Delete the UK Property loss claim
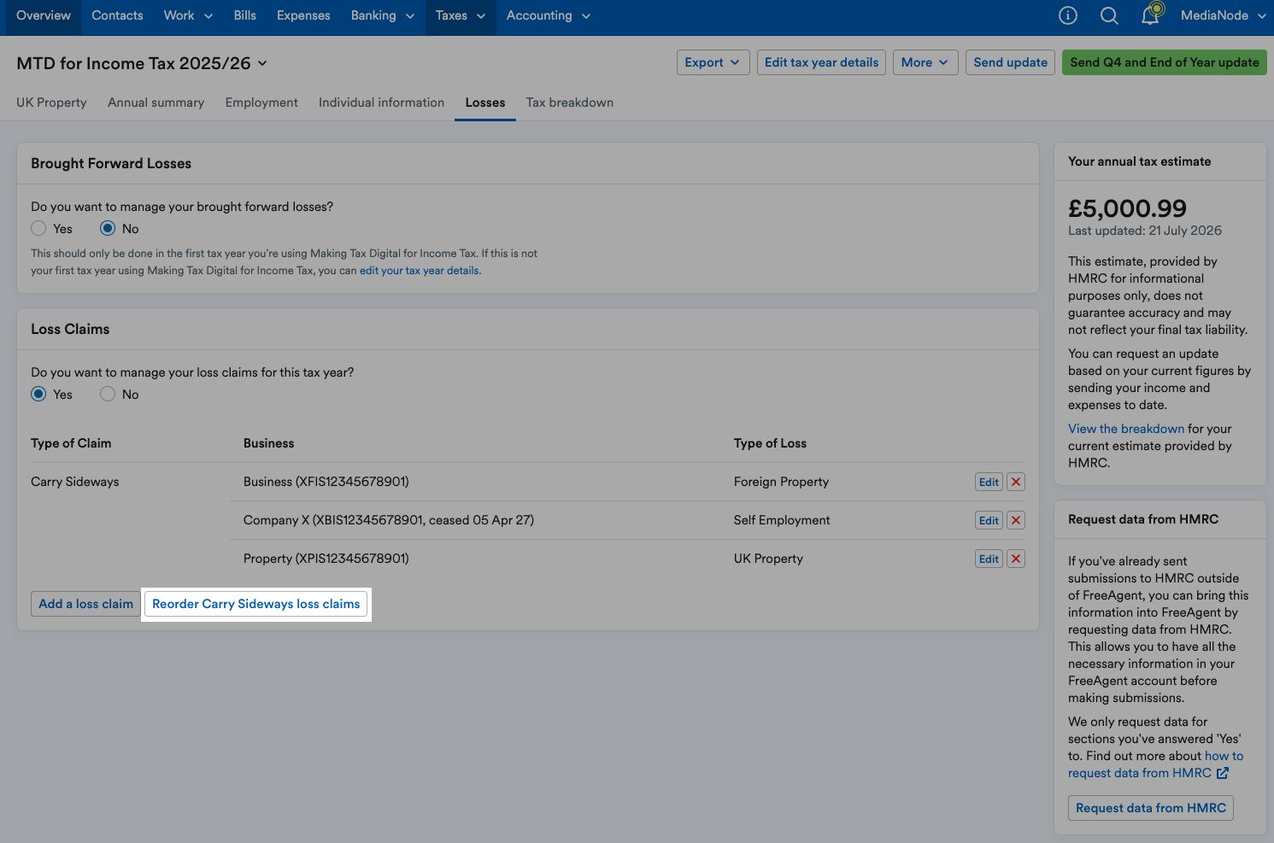Screen dimensions: 1274x843 [x=1016, y=559]
